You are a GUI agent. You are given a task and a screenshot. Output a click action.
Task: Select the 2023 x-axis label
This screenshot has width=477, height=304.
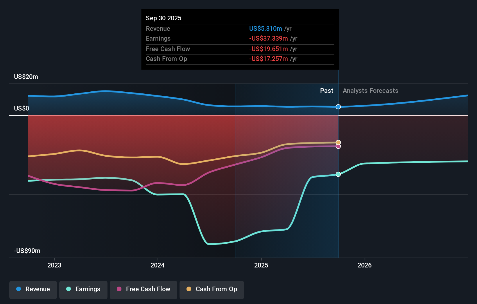click(54, 265)
